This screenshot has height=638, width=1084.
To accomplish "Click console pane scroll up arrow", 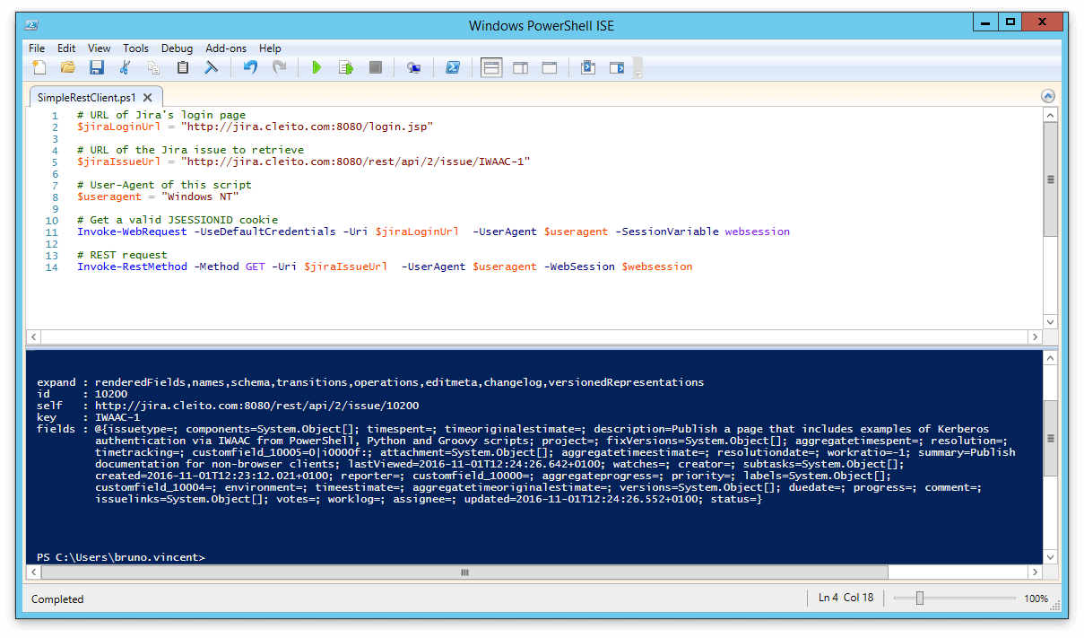I will click(x=1051, y=357).
